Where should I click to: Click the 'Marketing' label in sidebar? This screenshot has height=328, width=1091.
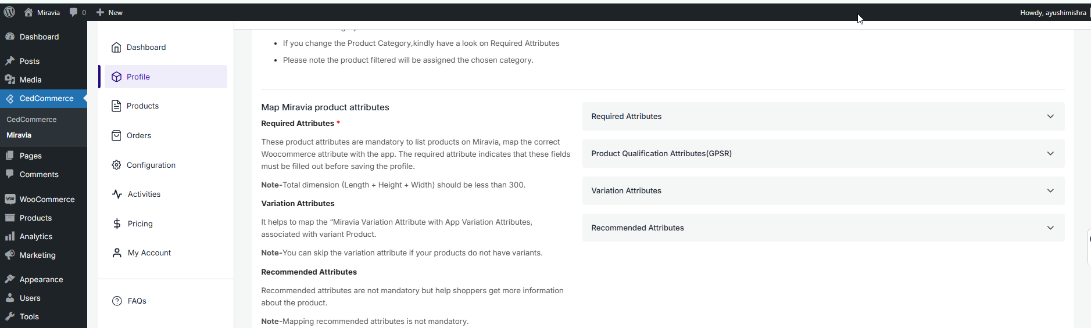pos(38,255)
